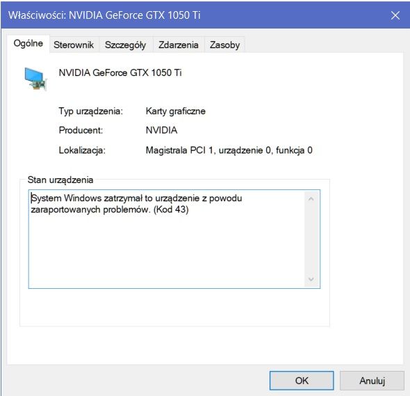Image resolution: width=410 pixels, height=396 pixels.
Task: Close the properties dialog with X
Action: click(395, 15)
